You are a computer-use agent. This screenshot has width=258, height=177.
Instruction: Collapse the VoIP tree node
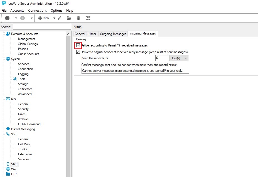click(x=4, y=134)
